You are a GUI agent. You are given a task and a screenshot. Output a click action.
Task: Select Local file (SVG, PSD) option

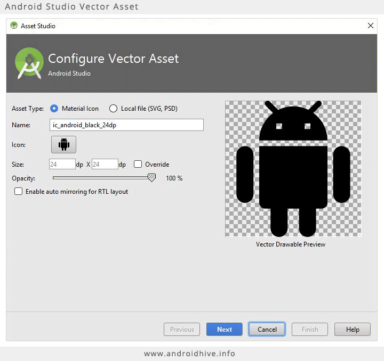113,108
